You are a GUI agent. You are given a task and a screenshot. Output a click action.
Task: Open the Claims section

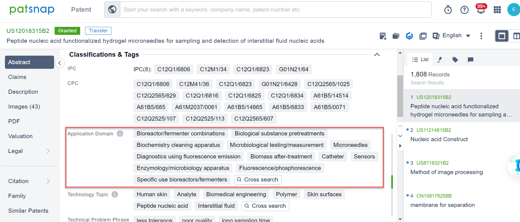click(17, 77)
